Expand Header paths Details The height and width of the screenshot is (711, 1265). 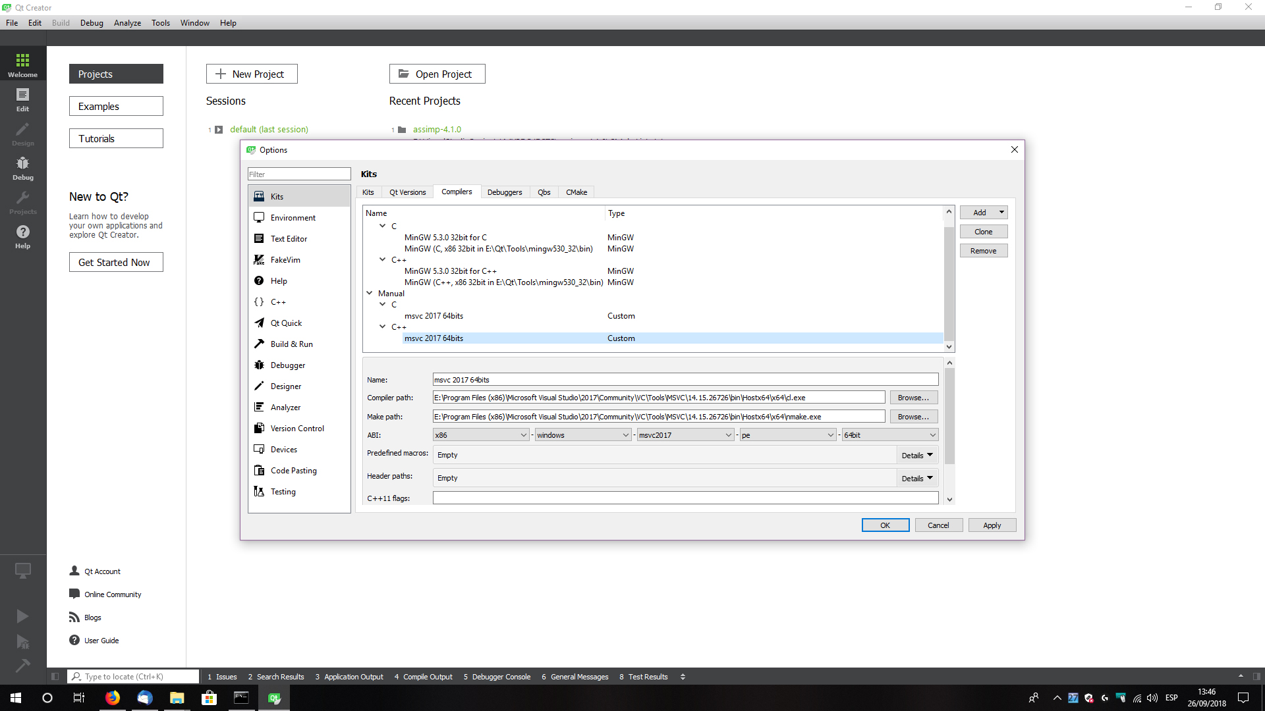coord(917,478)
